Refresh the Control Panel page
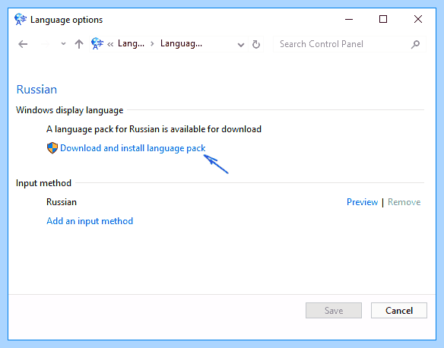The image size is (444, 348). click(256, 44)
